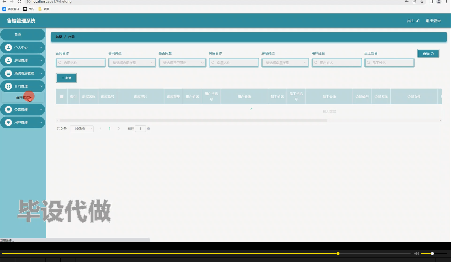This screenshot has height=262, width=451.
Task: Go to previous page arrow in pagination
Action: pos(101,129)
